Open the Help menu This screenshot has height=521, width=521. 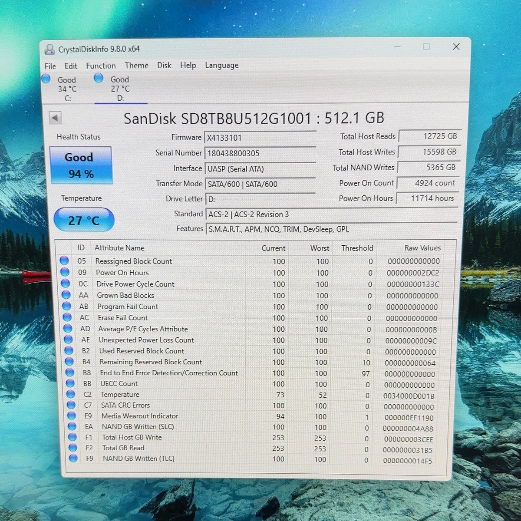[188, 65]
